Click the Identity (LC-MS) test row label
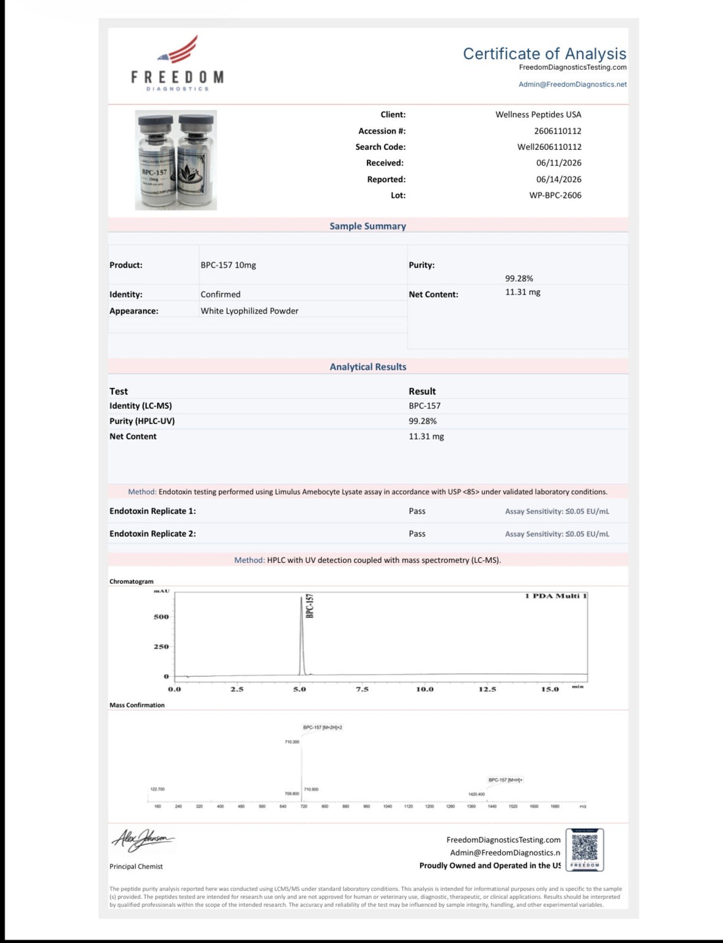This screenshot has height=943, width=723. (141, 406)
